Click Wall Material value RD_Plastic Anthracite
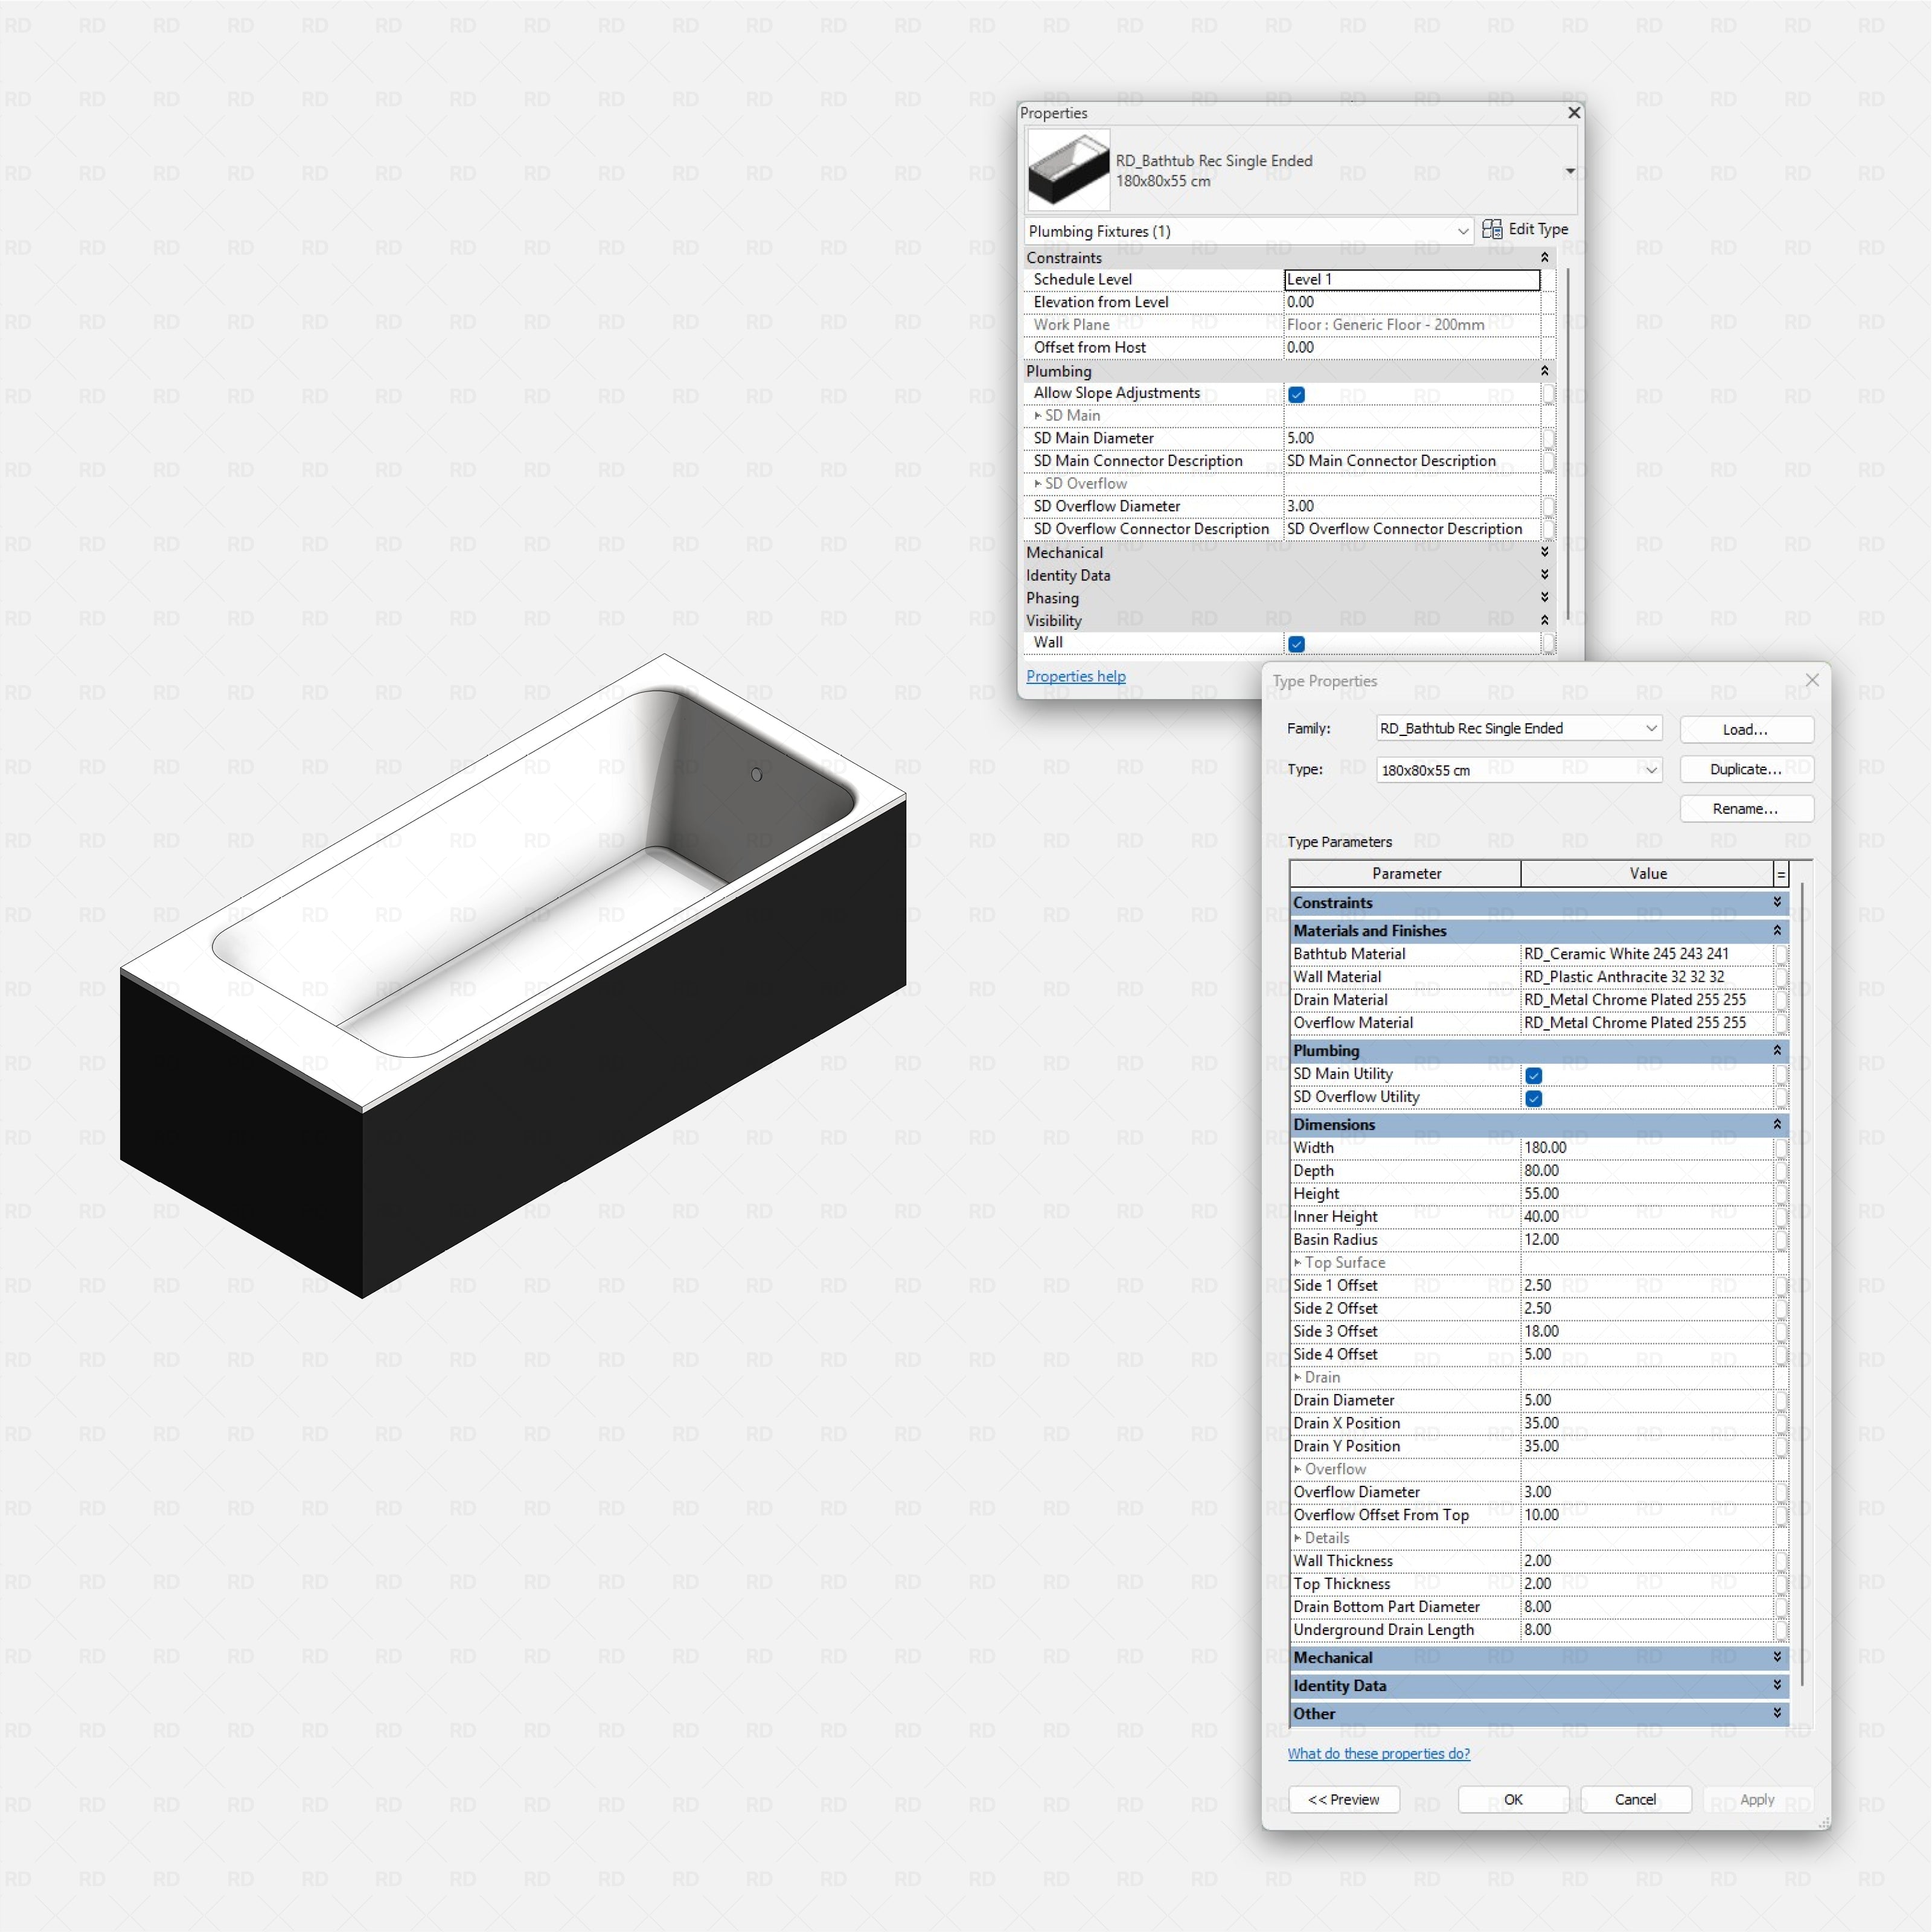1932x1932 pixels. click(1646, 977)
